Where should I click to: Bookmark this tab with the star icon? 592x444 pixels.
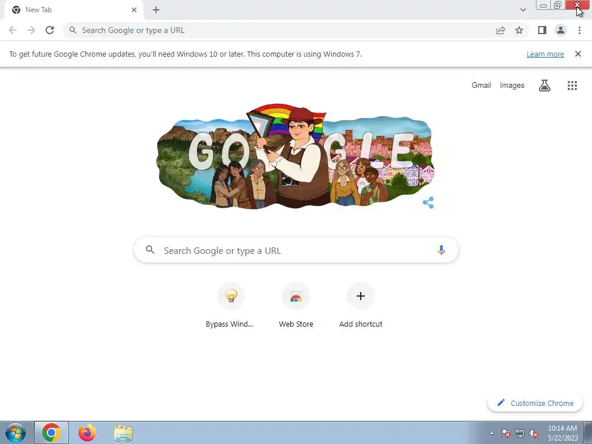(x=519, y=30)
